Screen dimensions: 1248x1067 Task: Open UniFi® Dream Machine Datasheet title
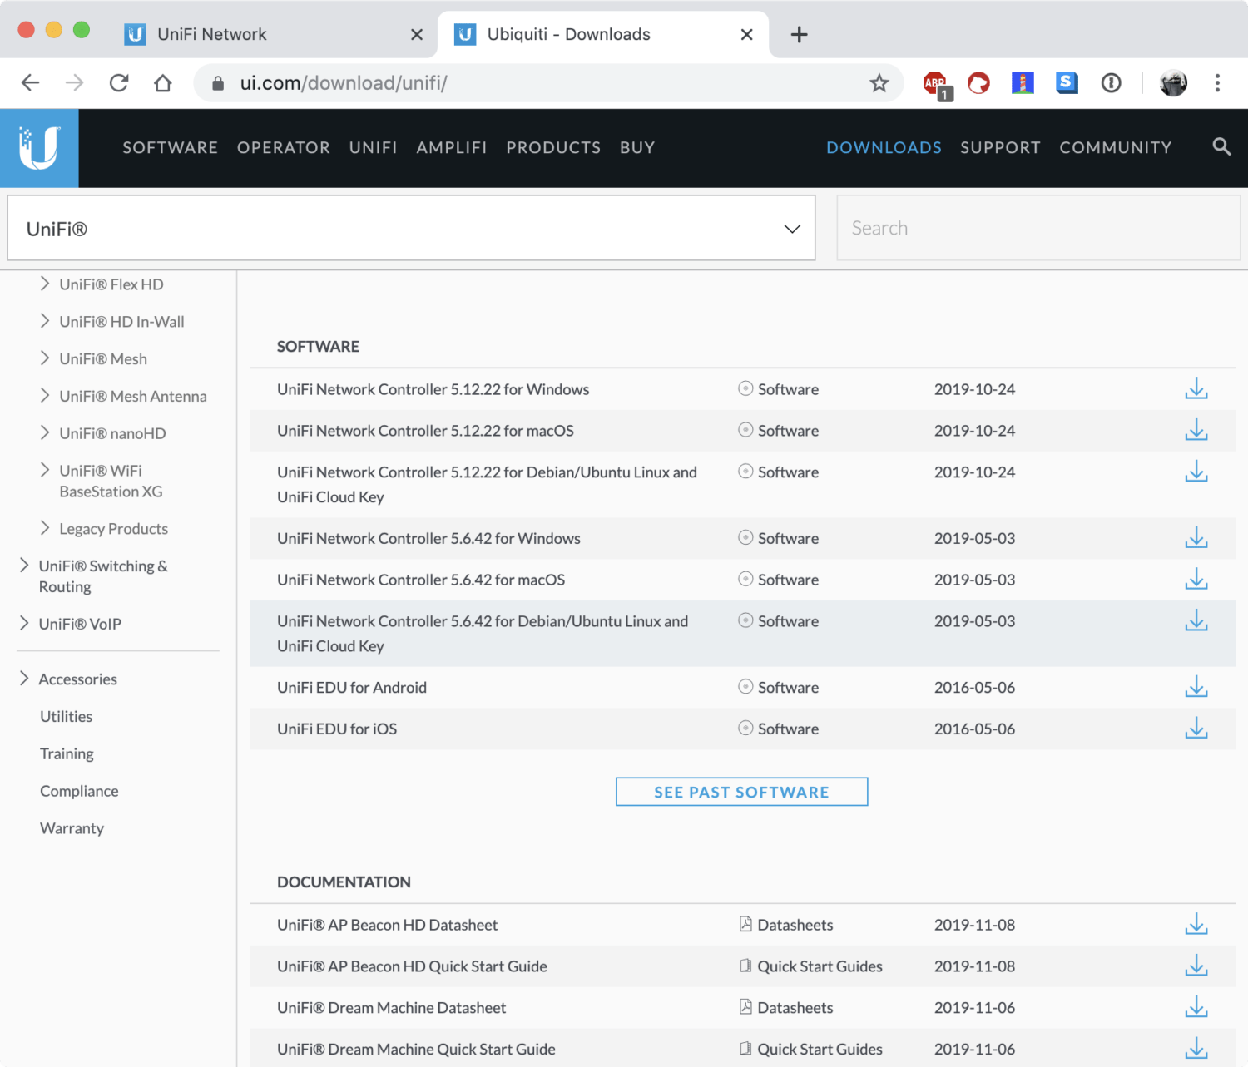(x=391, y=1008)
